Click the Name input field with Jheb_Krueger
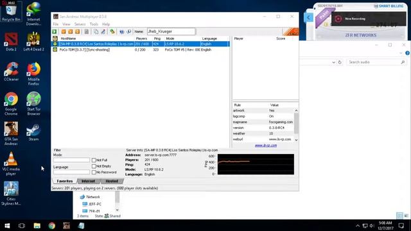 click(171, 31)
